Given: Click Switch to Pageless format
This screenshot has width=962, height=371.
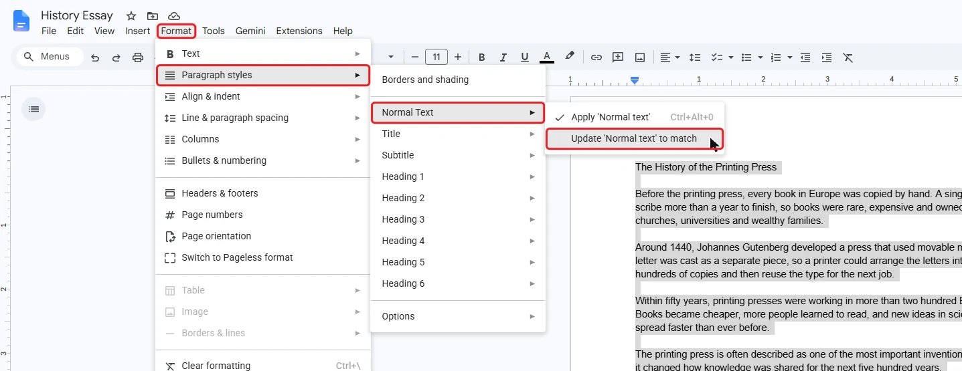Looking at the screenshot, I should click(263, 257).
